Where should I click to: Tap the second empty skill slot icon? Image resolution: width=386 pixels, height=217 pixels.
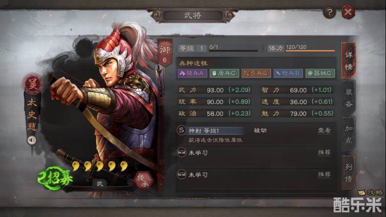click(182, 174)
